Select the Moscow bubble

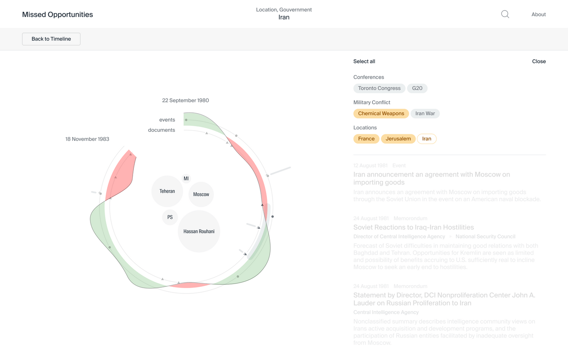click(201, 194)
